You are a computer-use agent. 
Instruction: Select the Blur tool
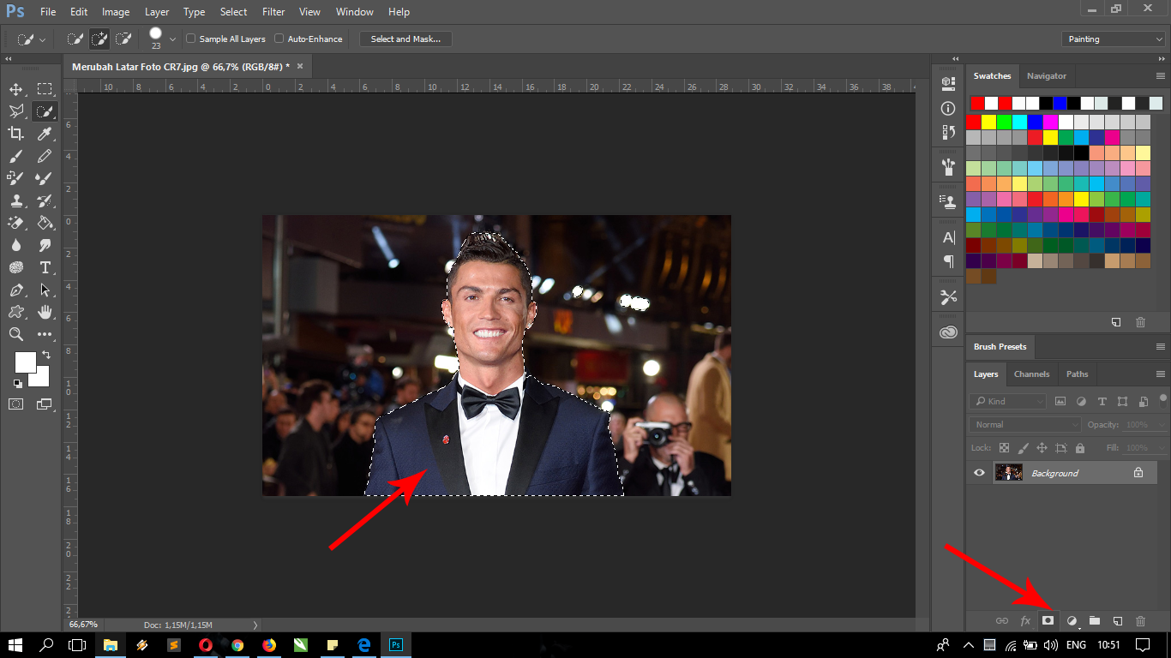pyautogui.click(x=15, y=245)
